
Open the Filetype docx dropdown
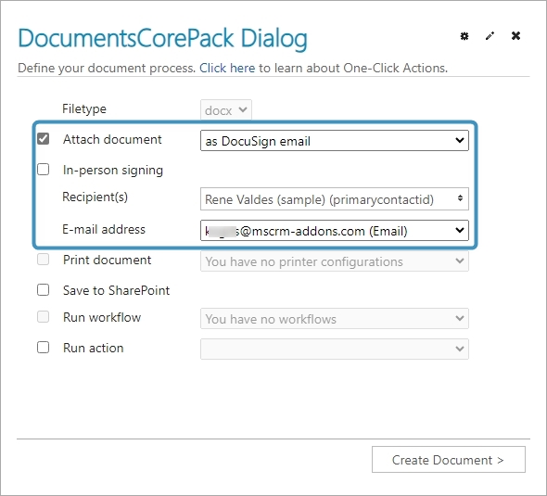(226, 110)
